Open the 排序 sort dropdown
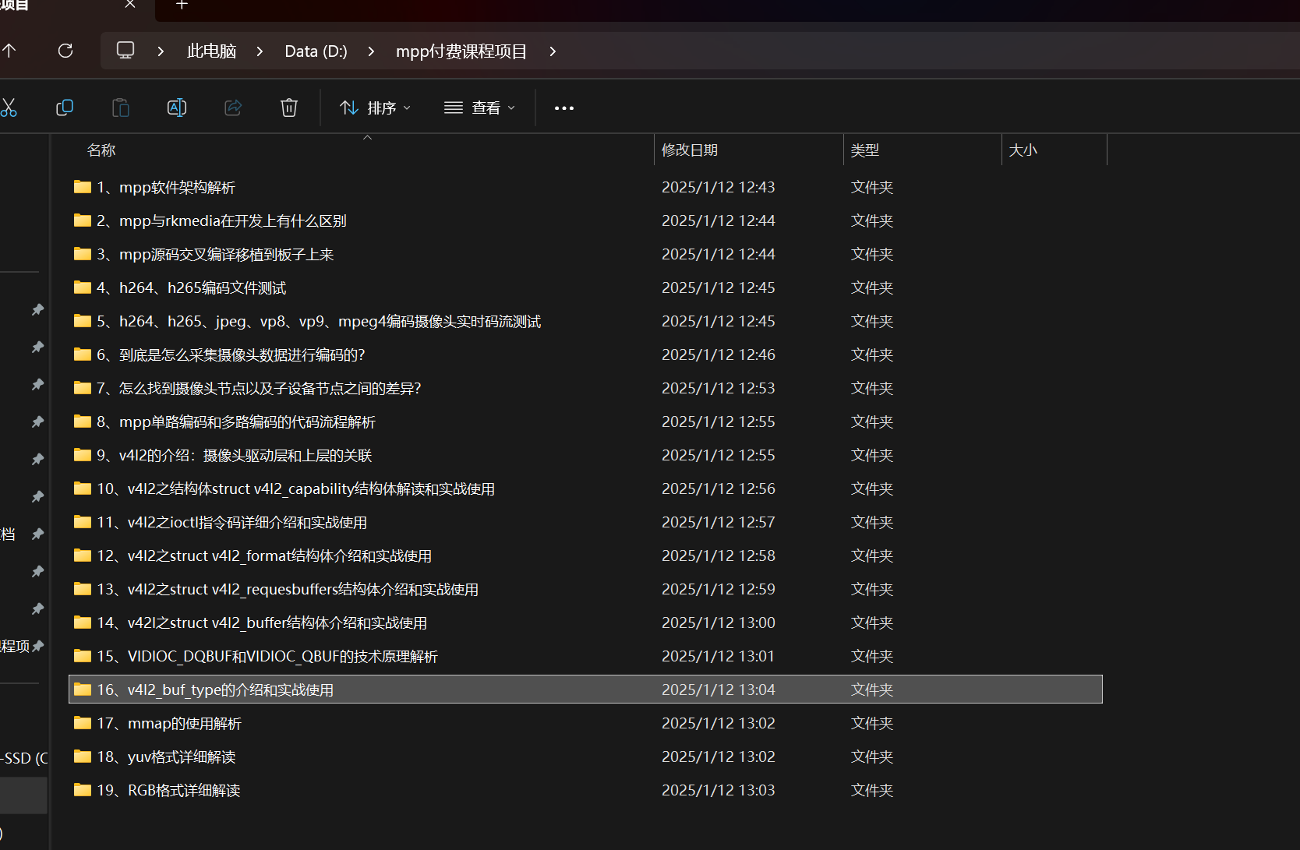The image size is (1300, 850). pos(376,108)
